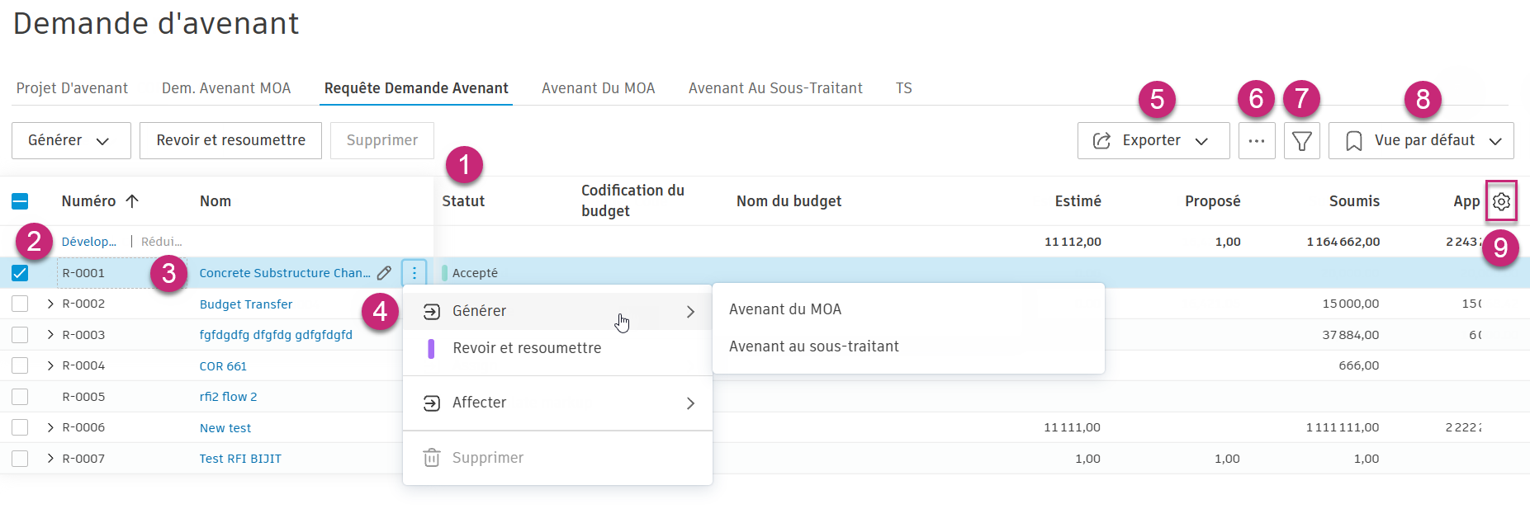
Task: Switch to the Avenant Du MOA tab
Action: (598, 88)
